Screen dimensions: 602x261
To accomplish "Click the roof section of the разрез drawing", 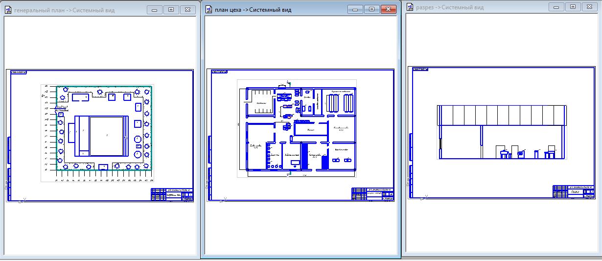I will pyautogui.click(x=502, y=116).
